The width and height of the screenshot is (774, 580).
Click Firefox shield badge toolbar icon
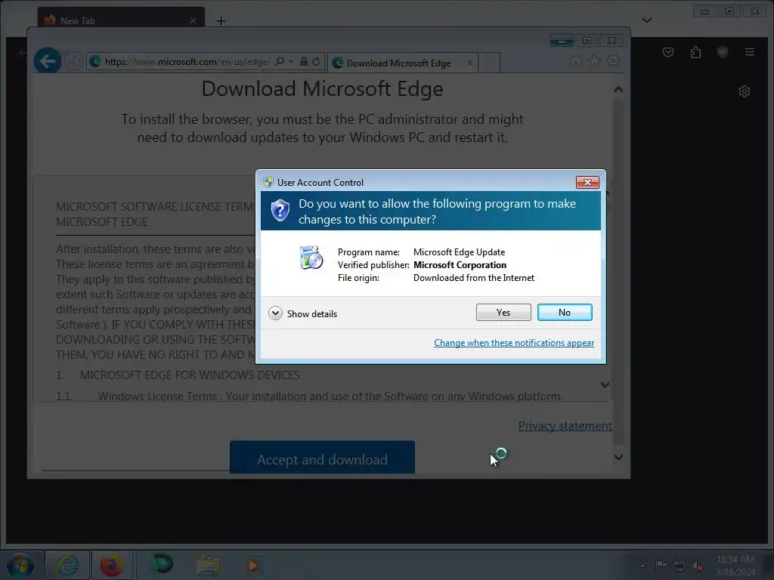click(723, 52)
